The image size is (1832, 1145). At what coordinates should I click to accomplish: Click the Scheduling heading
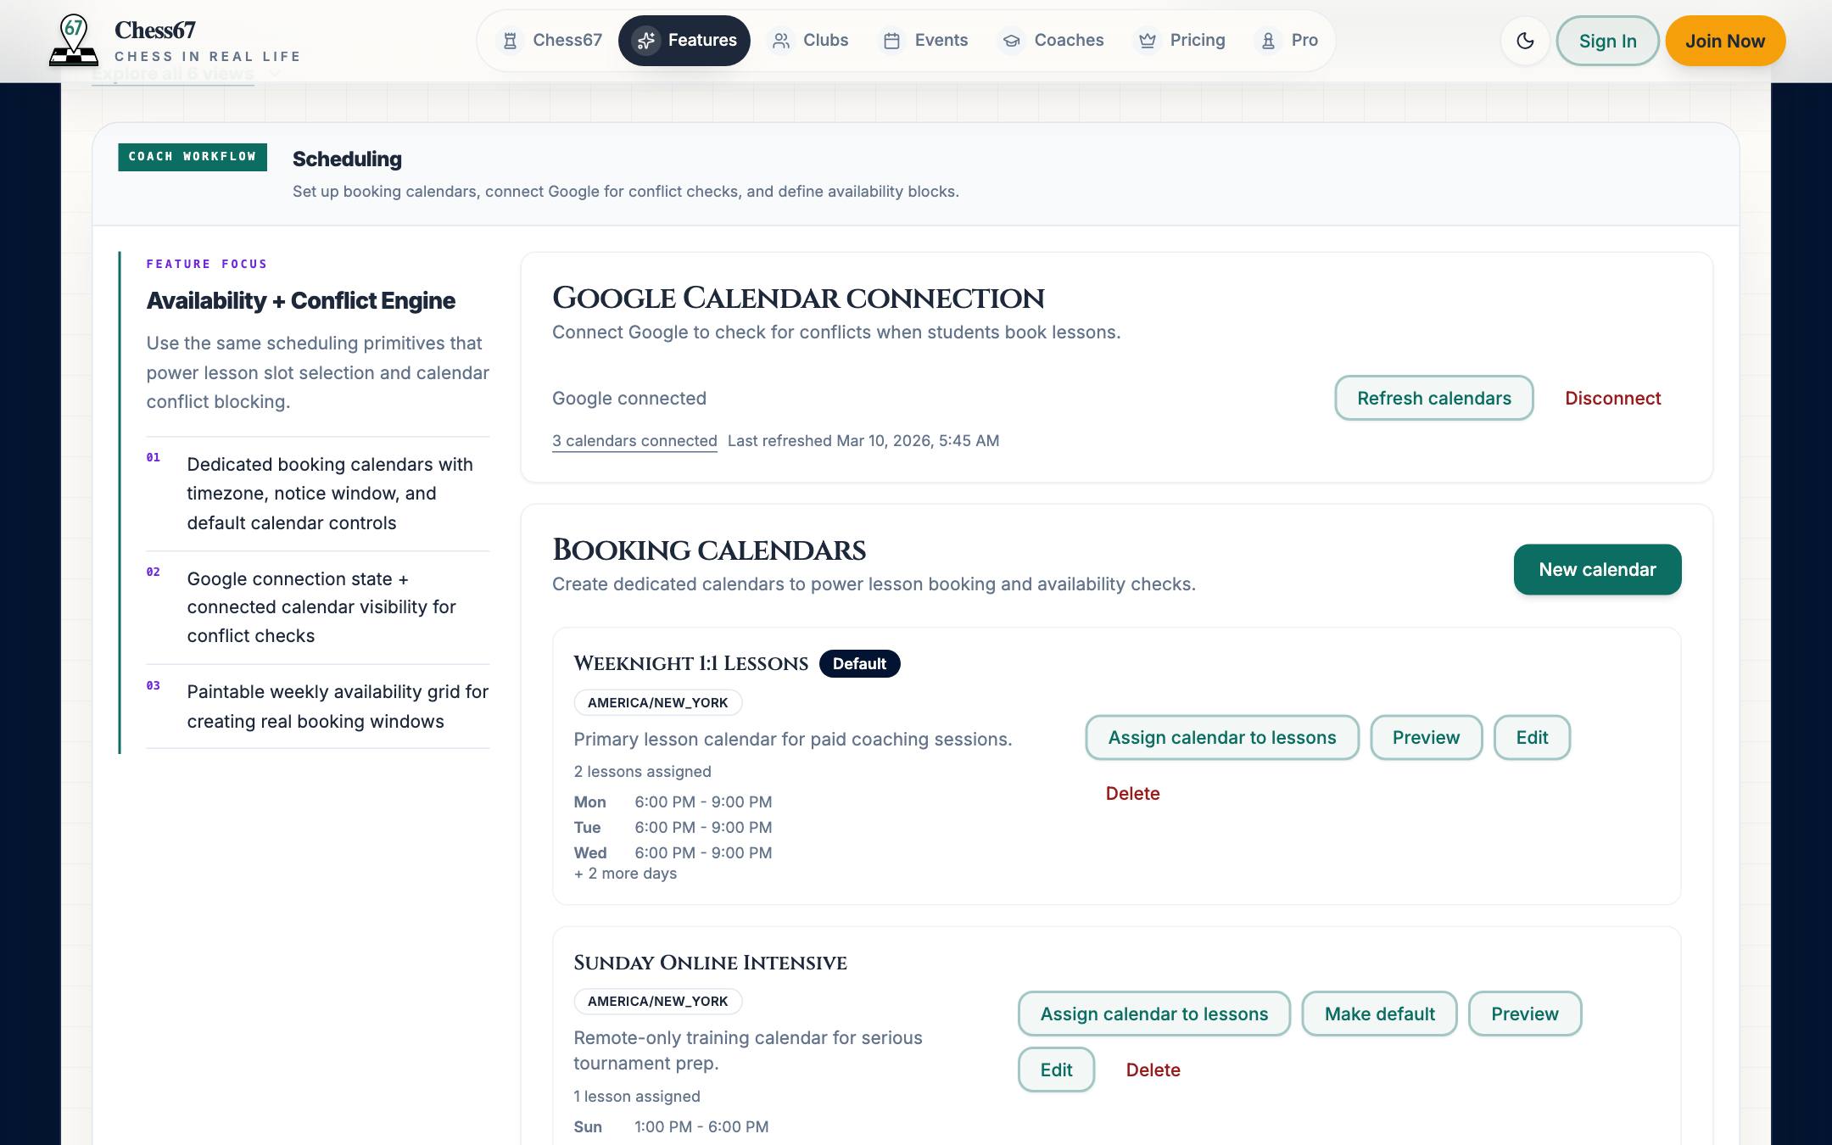pos(347,159)
